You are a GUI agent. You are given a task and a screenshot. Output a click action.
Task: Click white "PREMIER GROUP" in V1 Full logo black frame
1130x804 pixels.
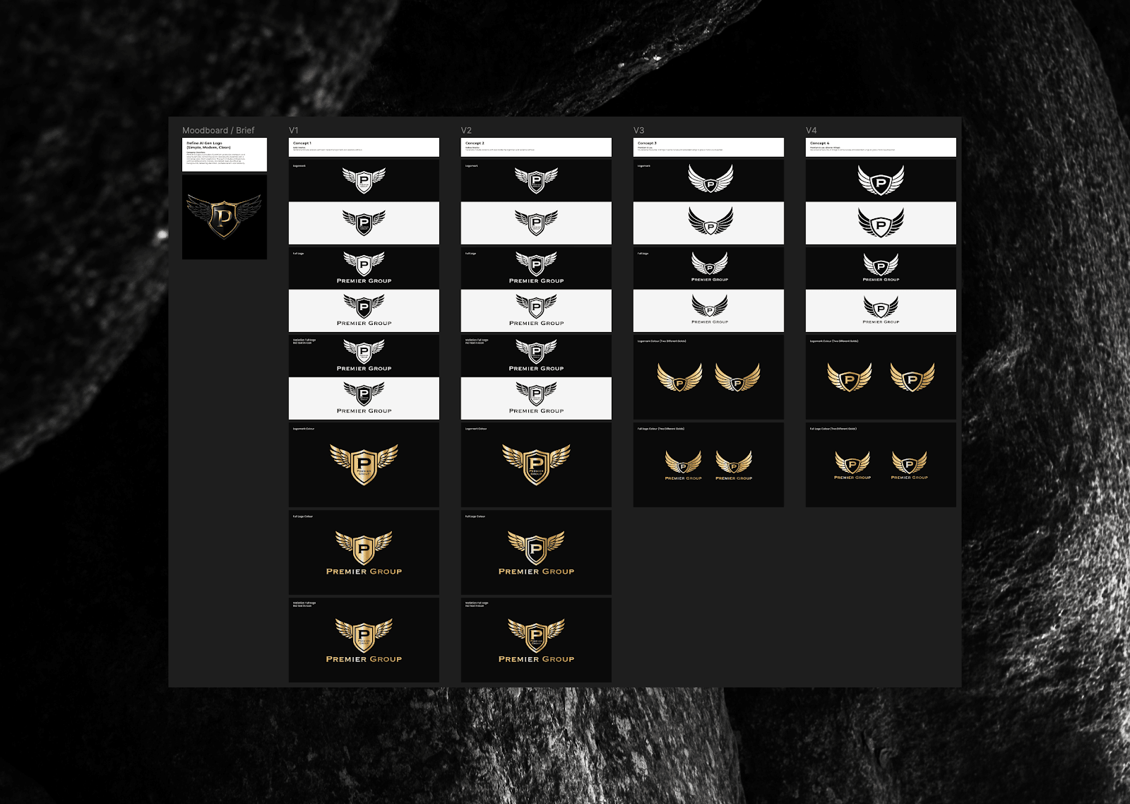(x=364, y=281)
